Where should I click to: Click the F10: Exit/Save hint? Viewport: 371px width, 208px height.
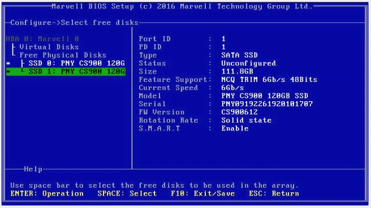pos(203,193)
